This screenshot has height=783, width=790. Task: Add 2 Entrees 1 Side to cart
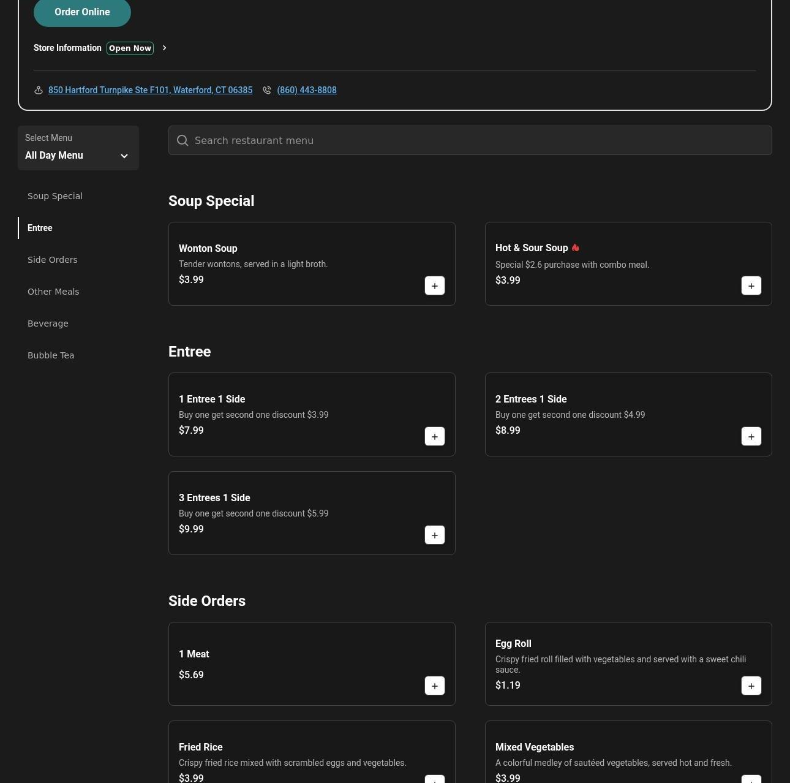751,436
